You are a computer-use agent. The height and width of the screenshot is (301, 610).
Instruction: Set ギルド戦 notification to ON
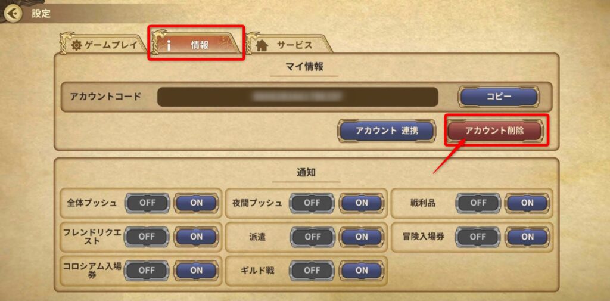(362, 270)
